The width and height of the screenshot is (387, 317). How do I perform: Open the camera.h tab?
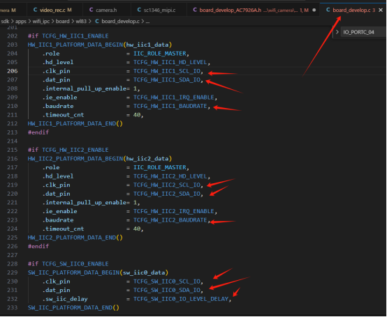click(x=103, y=10)
